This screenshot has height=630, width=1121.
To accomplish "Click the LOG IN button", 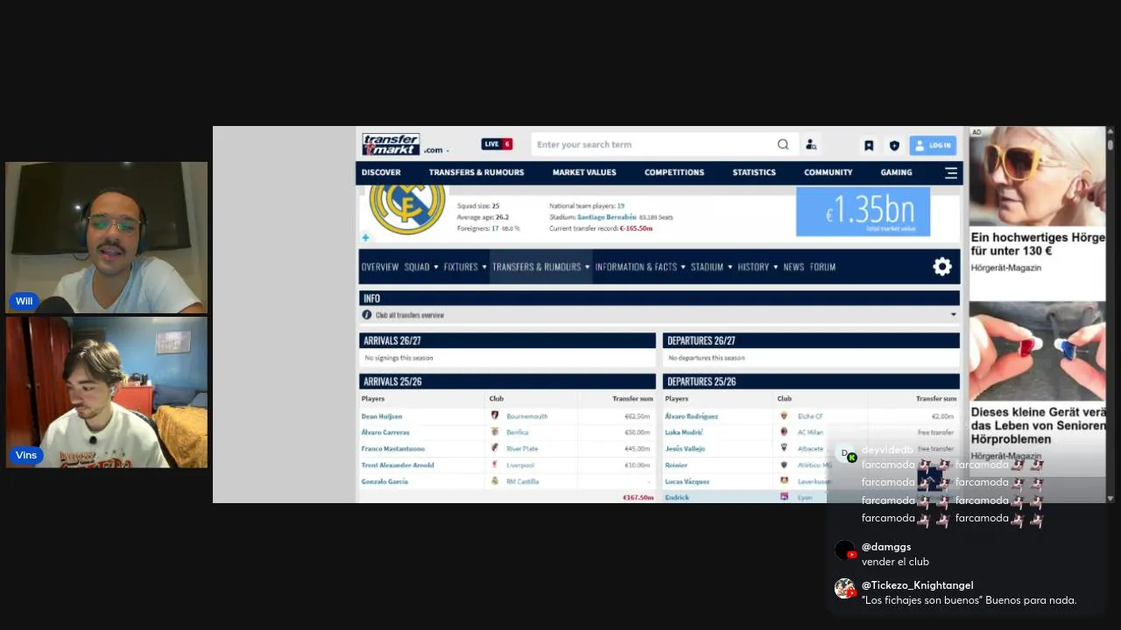I will coord(933,145).
